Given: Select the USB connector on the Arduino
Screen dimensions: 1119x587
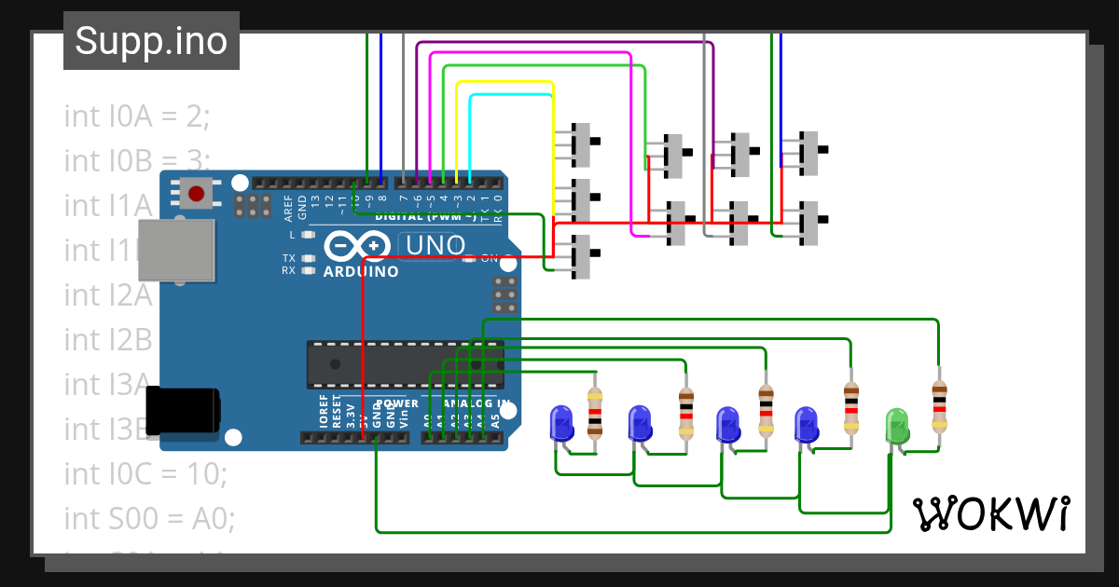Looking at the screenshot, I should point(182,252).
